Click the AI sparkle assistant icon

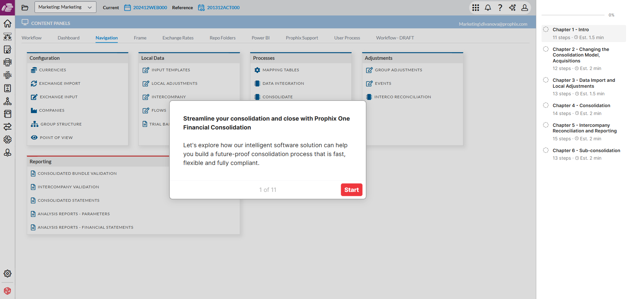(512, 8)
